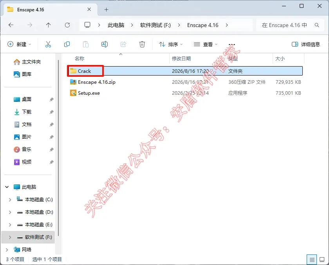Click the Crack folder icon
The width and height of the screenshot is (329, 265).
73,71
